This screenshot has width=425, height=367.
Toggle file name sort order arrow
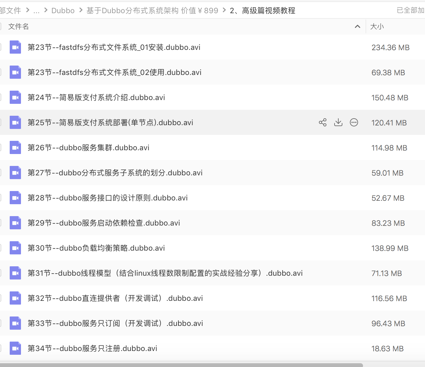point(357,27)
